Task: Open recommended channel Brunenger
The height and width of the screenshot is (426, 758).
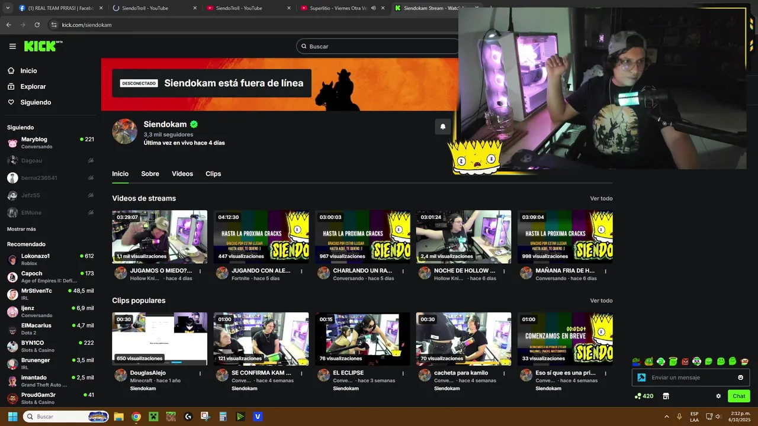Action: 50,363
